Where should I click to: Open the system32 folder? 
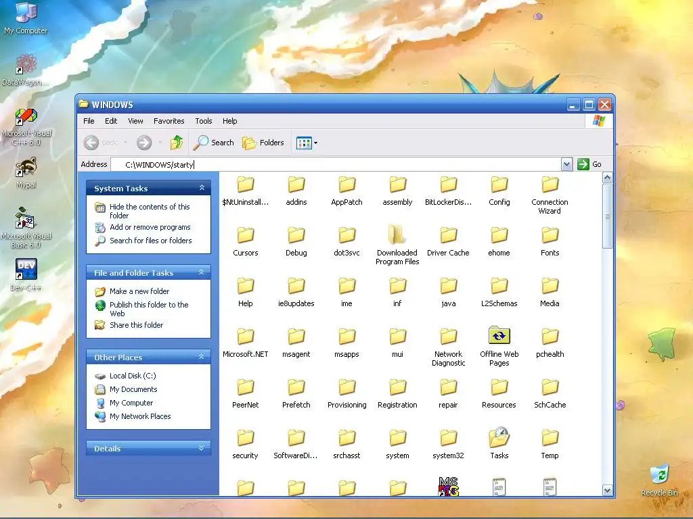pyautogui.click(x=448, y=445)
